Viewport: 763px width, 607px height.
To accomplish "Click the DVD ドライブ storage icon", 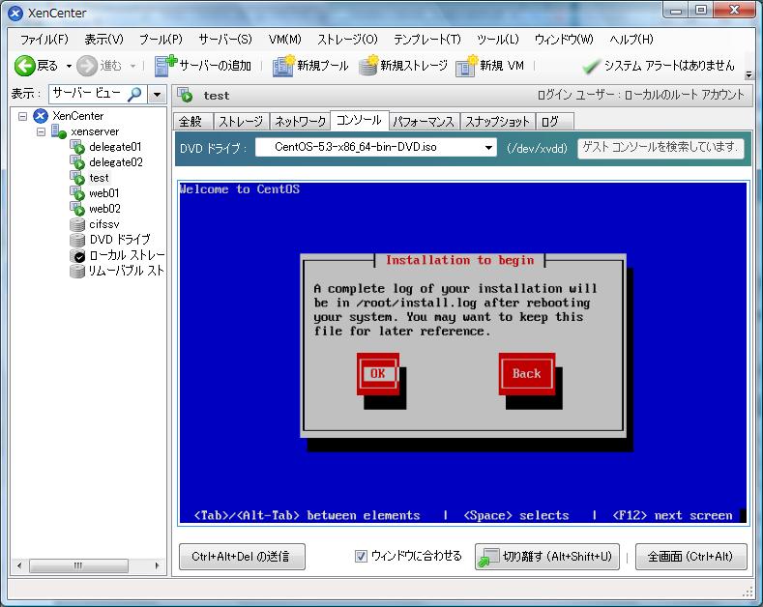I will click(x=77, y=240).
